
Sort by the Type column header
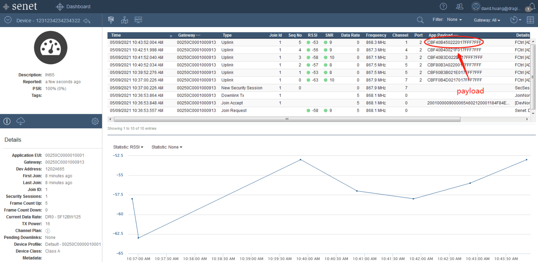click(x=227, y=35)
